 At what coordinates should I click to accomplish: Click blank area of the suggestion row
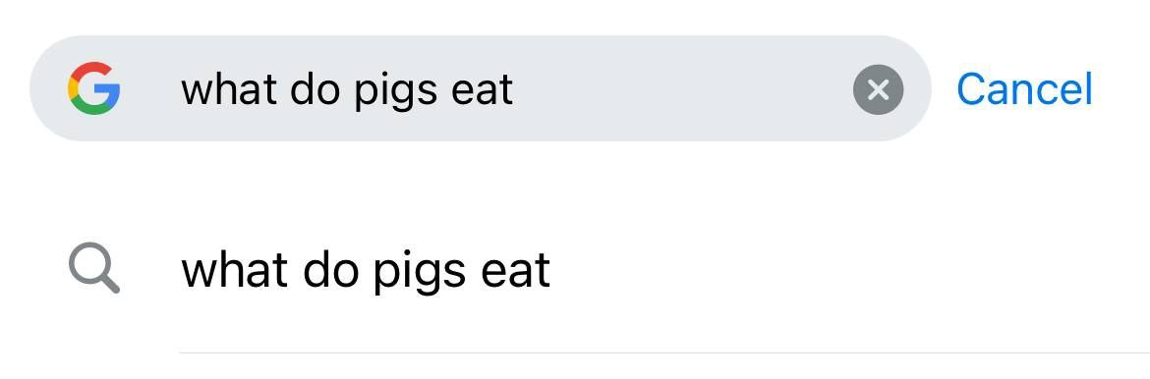point(843,270)
